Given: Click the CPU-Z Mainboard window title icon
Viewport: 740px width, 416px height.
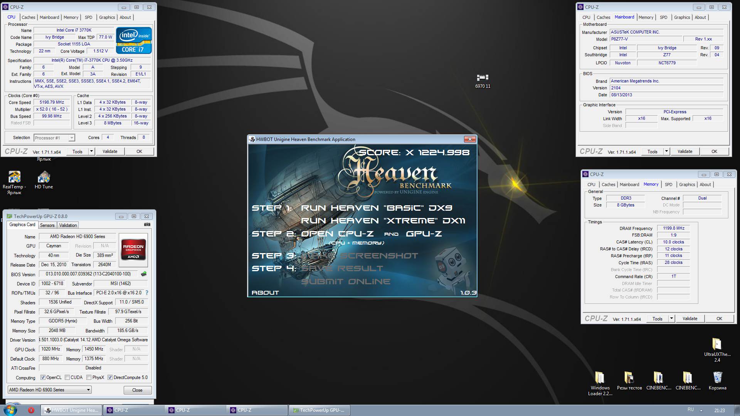Looking at the screenshot, I should [x=581, y=7].
